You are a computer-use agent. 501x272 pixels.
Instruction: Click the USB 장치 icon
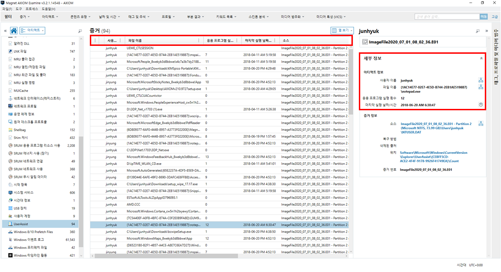coord(10,208)
